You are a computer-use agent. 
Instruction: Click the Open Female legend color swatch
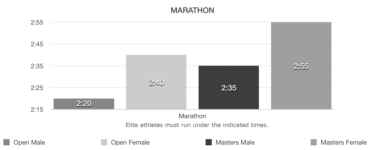point(104,142)
